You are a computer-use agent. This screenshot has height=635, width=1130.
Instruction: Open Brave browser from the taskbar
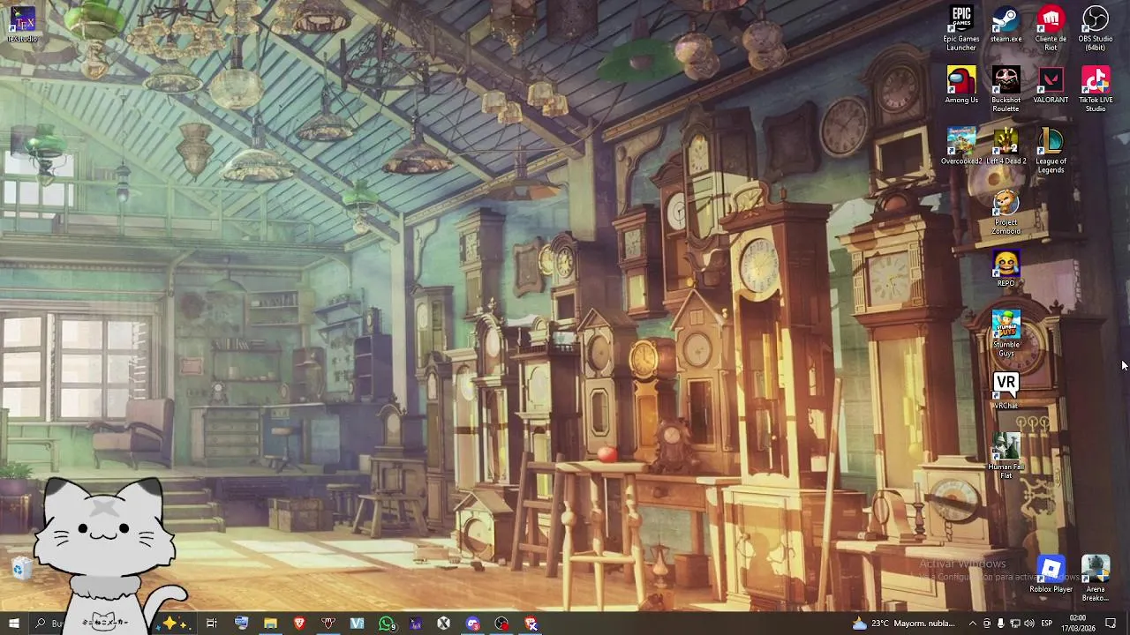(299, 624)
